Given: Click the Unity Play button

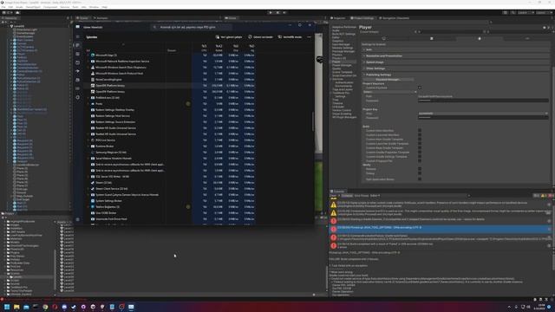Looking at the screenshot, I should tap(271, 12).
